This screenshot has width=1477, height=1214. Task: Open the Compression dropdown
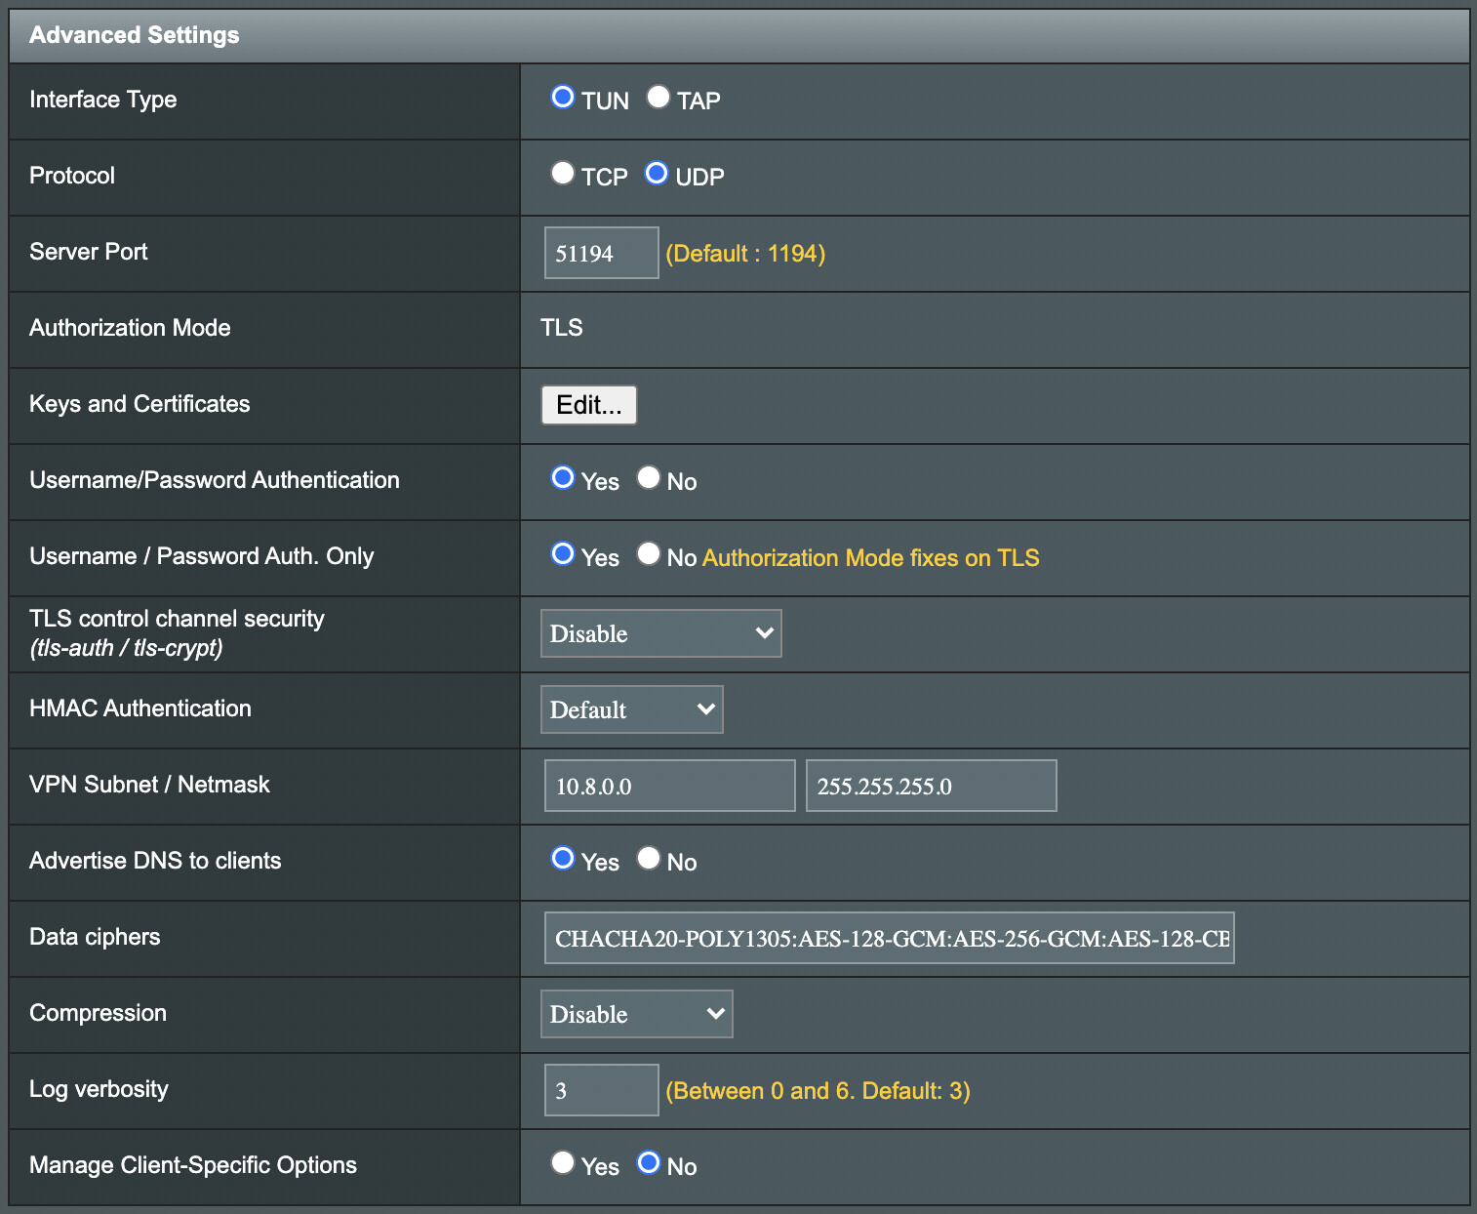tap(636, 1015)
